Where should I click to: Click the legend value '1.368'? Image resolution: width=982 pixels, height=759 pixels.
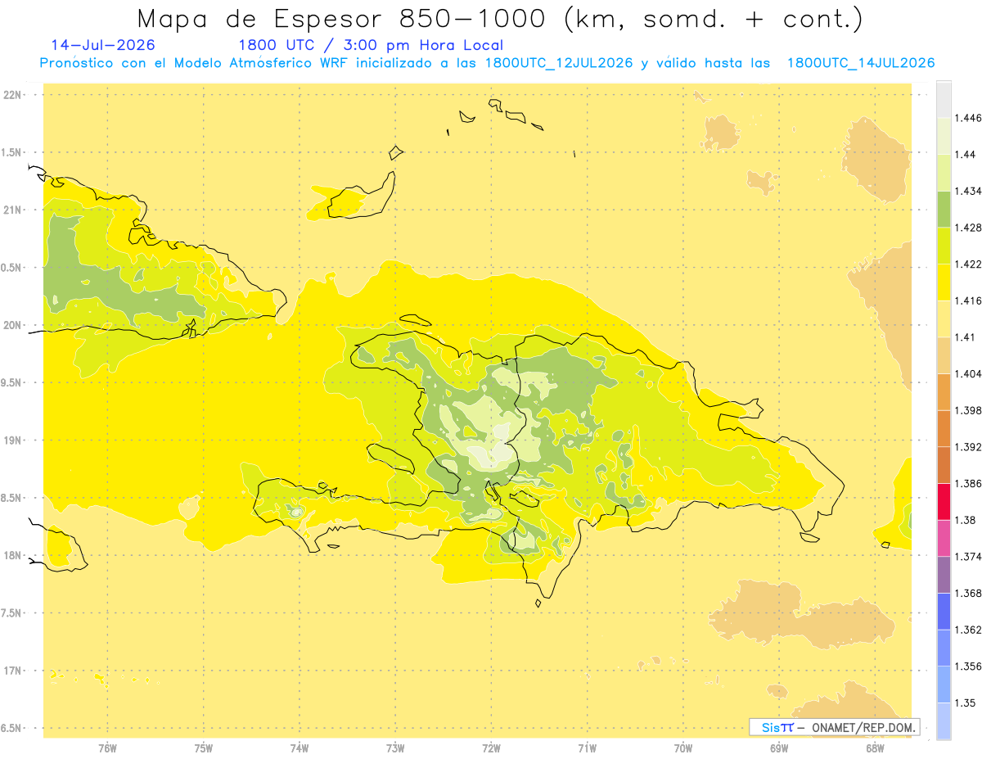coord(967,593)
